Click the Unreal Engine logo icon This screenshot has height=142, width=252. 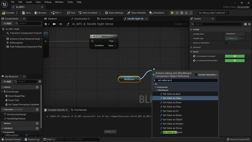point(4,4)
